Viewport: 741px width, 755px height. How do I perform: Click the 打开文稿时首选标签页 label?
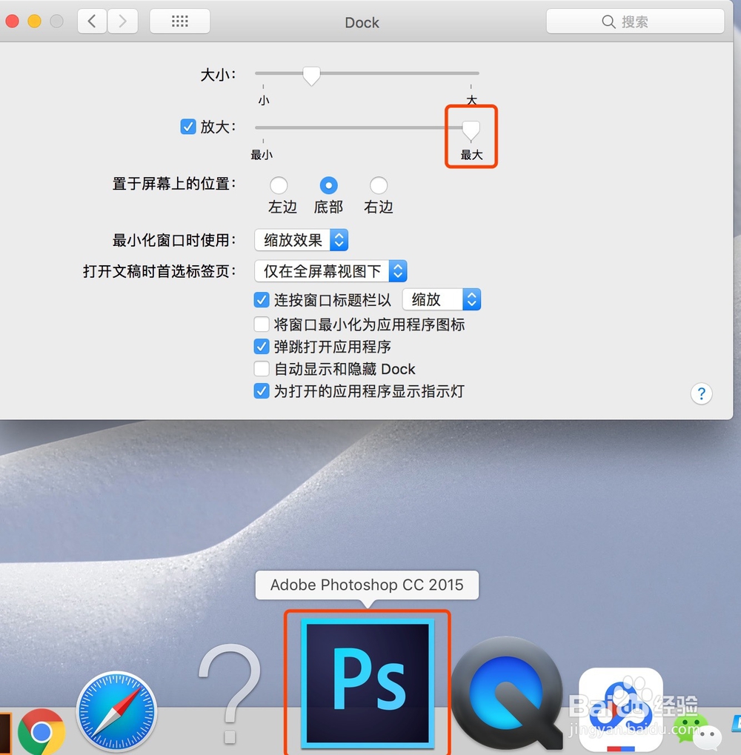159,271
